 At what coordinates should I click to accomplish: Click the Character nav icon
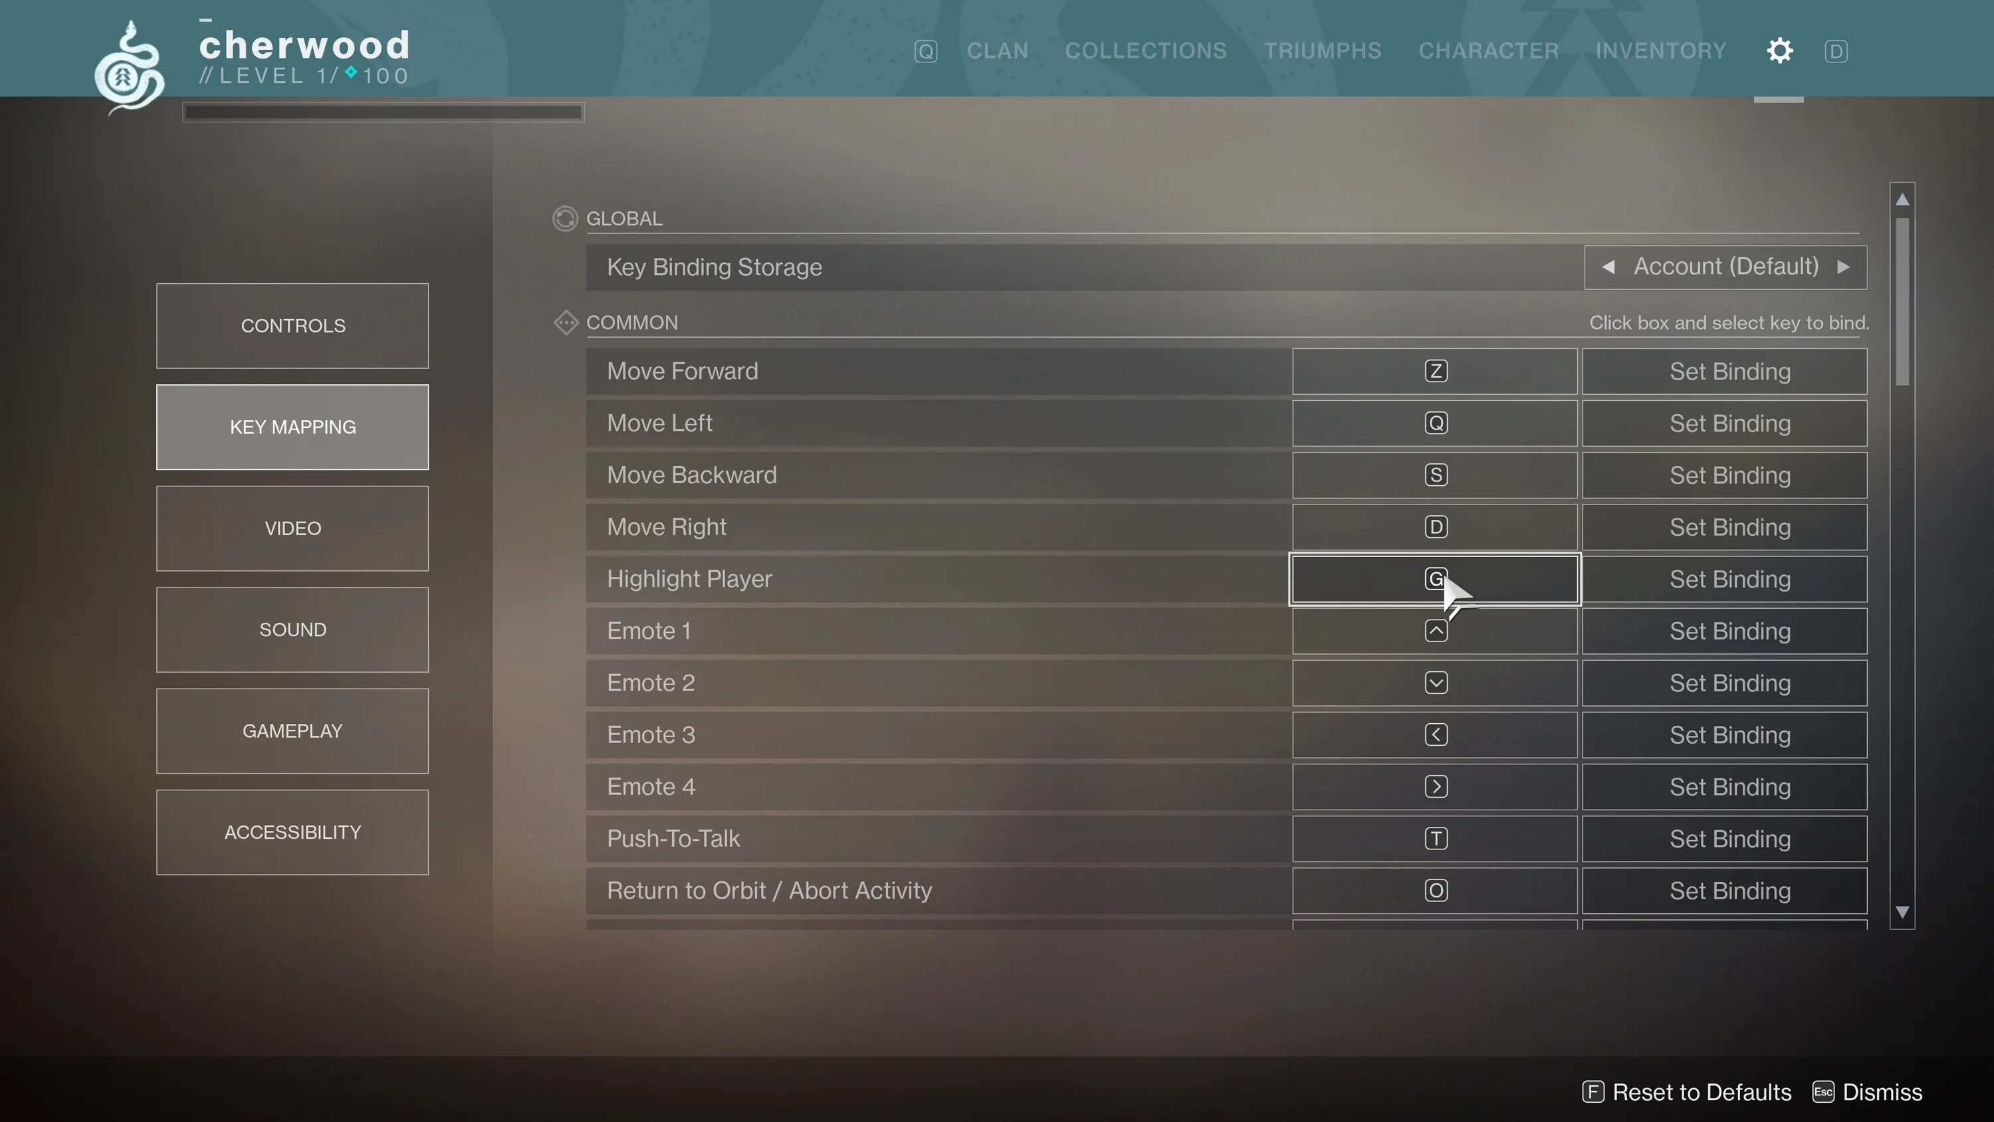(1490, 51)
